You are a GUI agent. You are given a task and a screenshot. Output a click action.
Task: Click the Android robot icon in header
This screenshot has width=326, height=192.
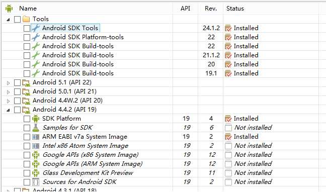pyautogui.click(x=9, y=9)
